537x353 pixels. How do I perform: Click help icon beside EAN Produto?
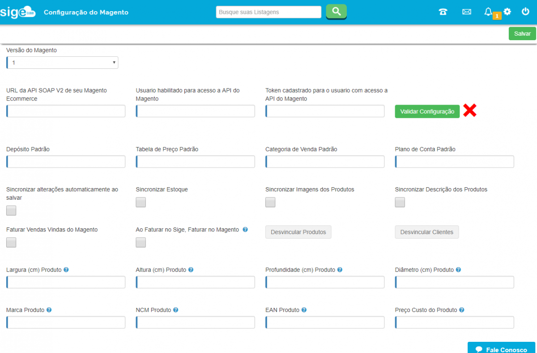point(304,310)
